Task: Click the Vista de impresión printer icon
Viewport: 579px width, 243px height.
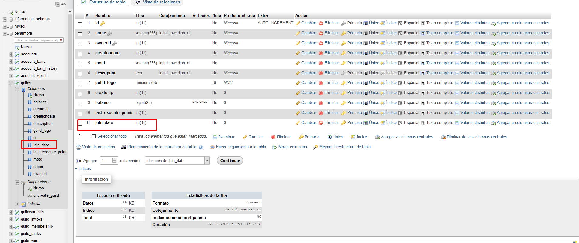Action: pos(79,147)
